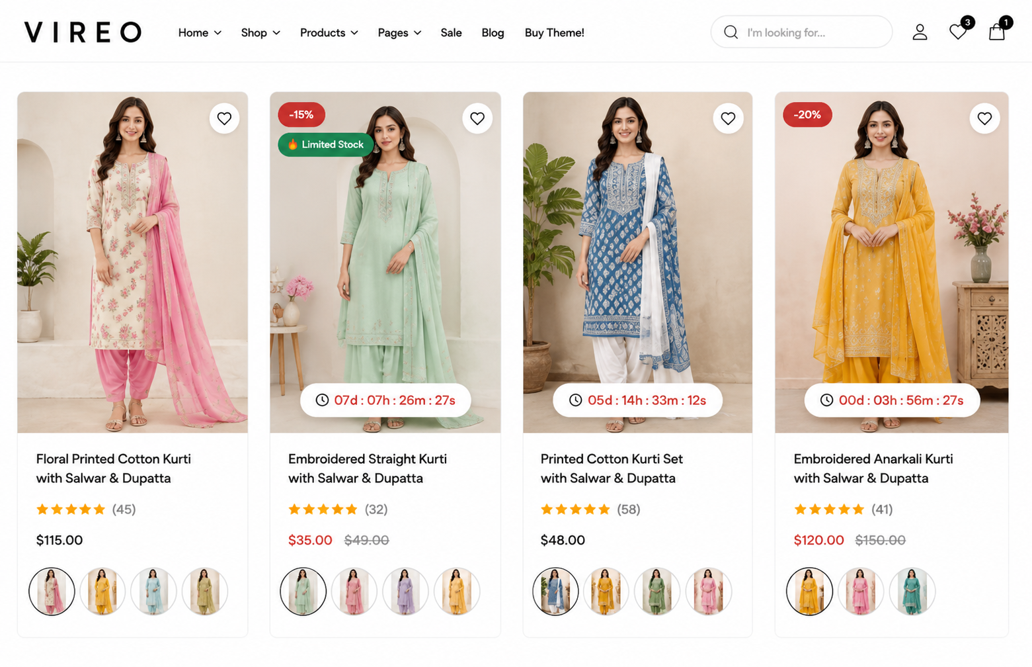
Task: Click the Limited Stock badge
Action: [325, 144]
